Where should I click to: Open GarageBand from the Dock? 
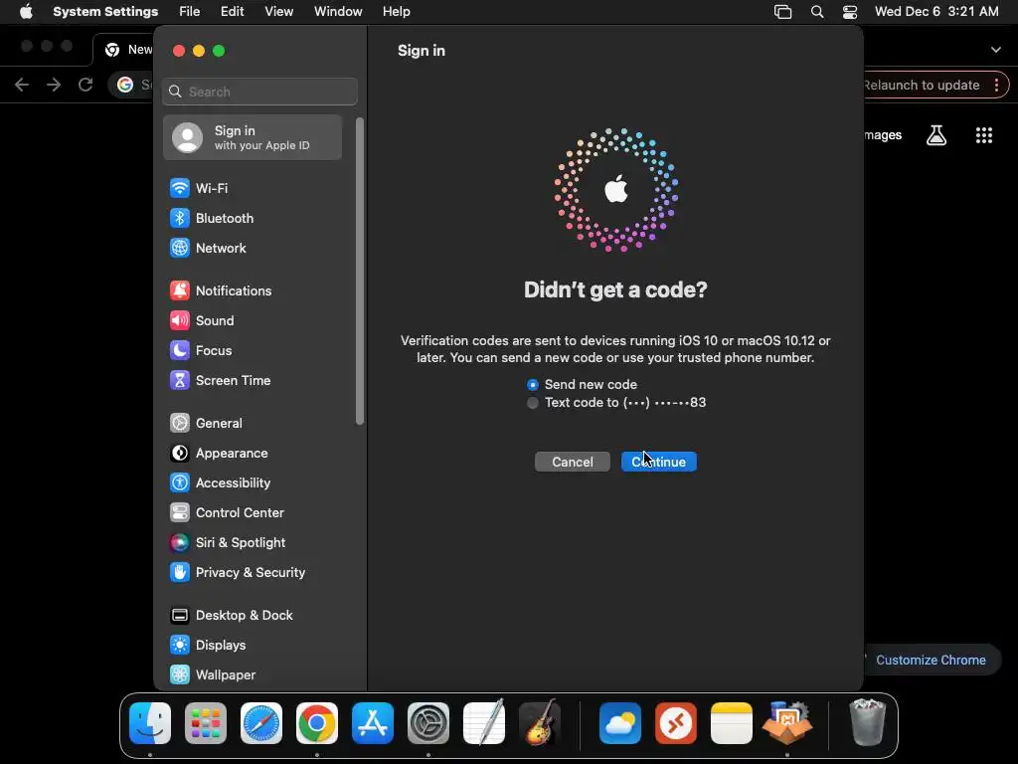pos(540,723)
